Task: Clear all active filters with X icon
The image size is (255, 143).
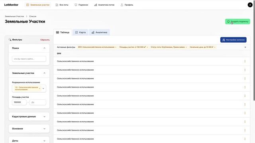Action: coord(245,47)
